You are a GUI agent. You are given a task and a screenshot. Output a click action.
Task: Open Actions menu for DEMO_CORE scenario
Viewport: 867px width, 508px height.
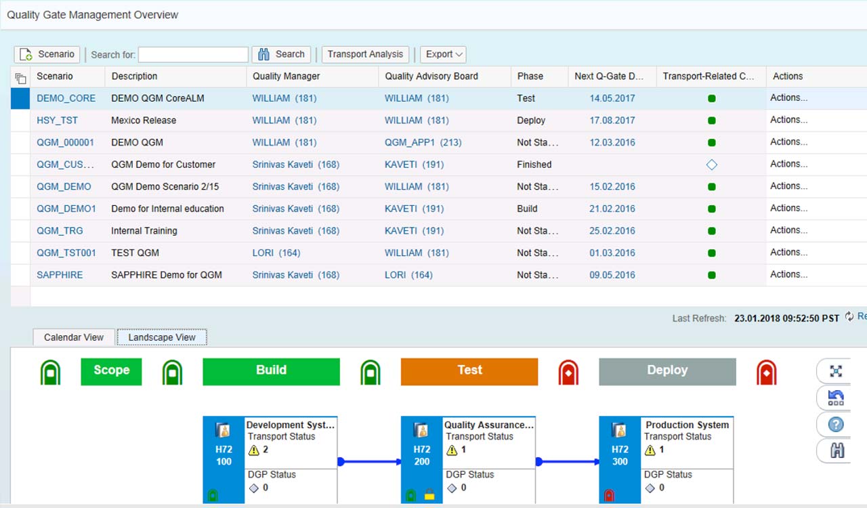click(788, 98)
